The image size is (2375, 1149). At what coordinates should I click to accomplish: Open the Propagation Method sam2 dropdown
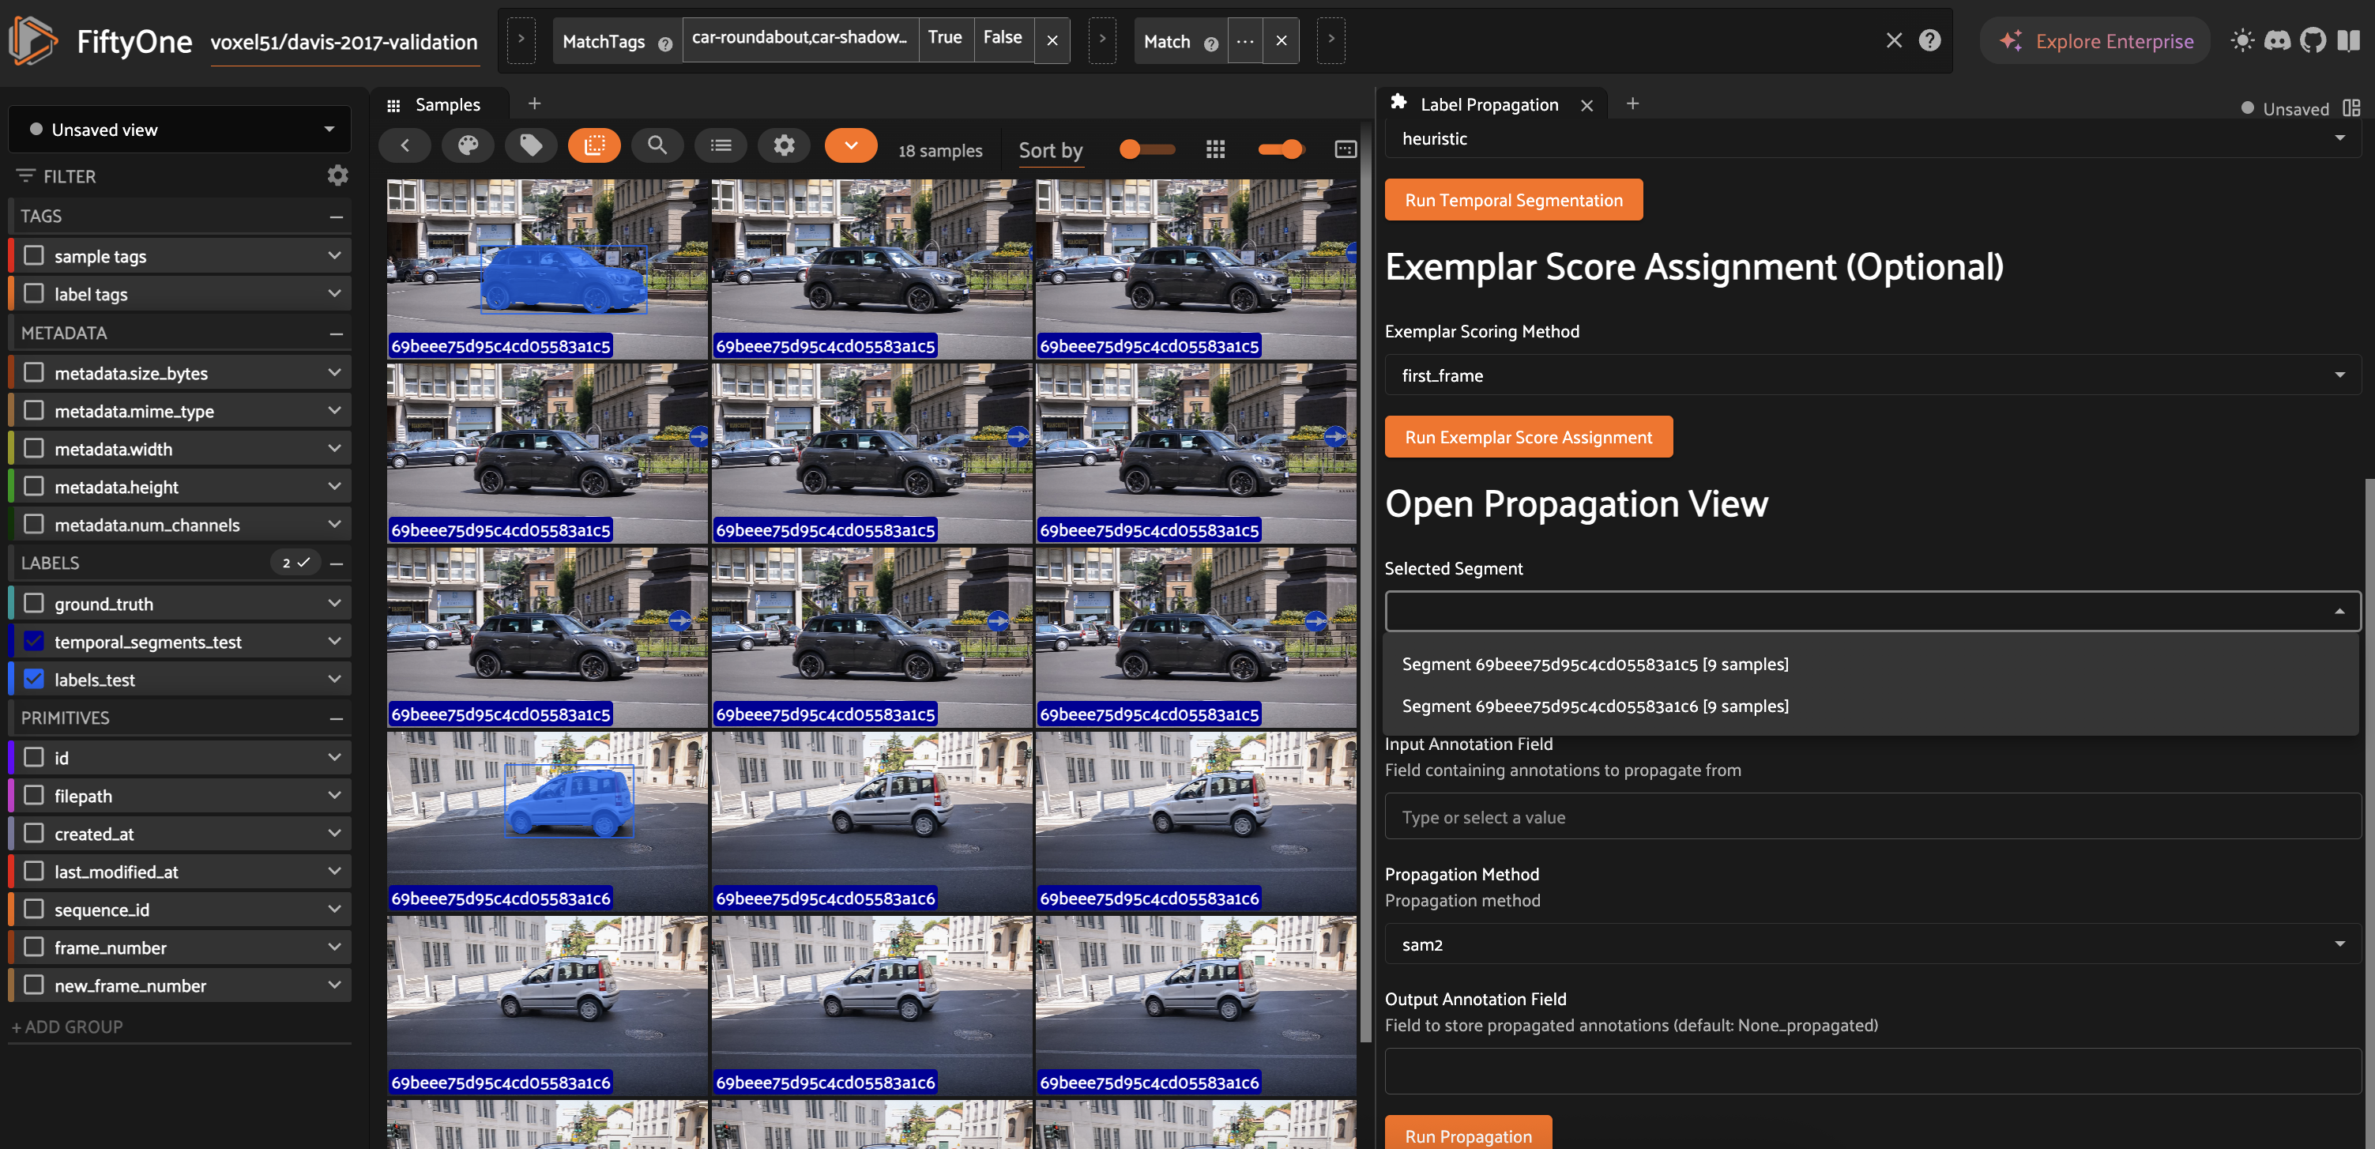[1872, 944]
